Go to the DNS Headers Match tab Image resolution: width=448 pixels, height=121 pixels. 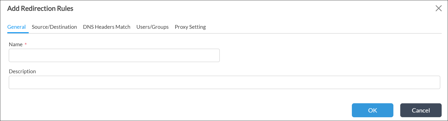pyautogui.click(x=106, y=27)
